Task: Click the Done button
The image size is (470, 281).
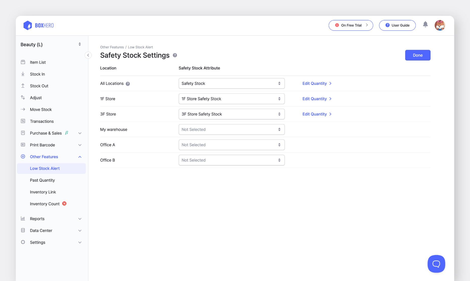Action: 417,55
